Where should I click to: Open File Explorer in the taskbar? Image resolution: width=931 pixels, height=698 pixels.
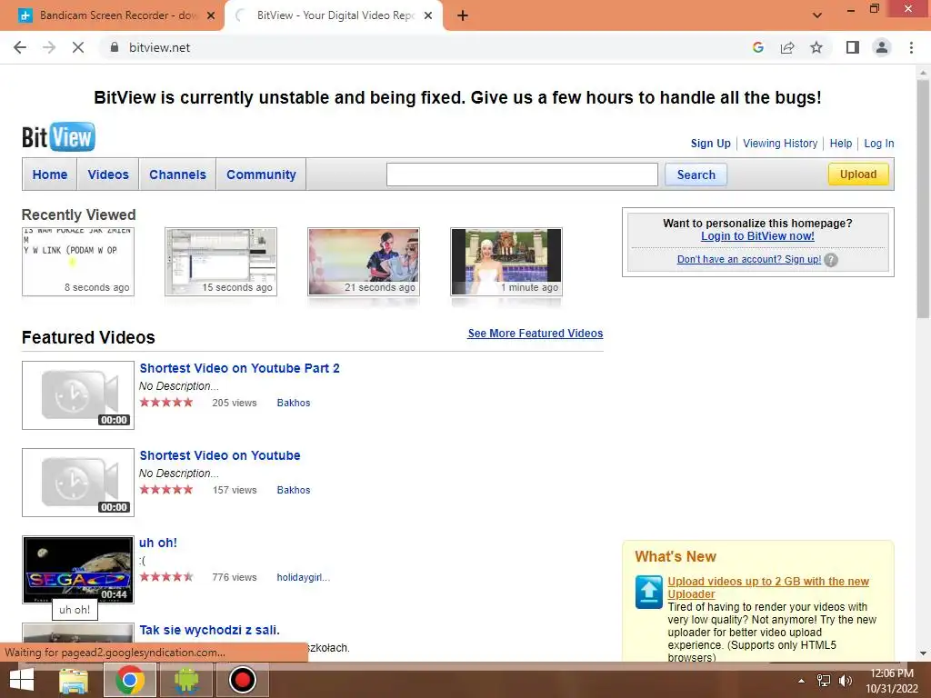point(74,680)
